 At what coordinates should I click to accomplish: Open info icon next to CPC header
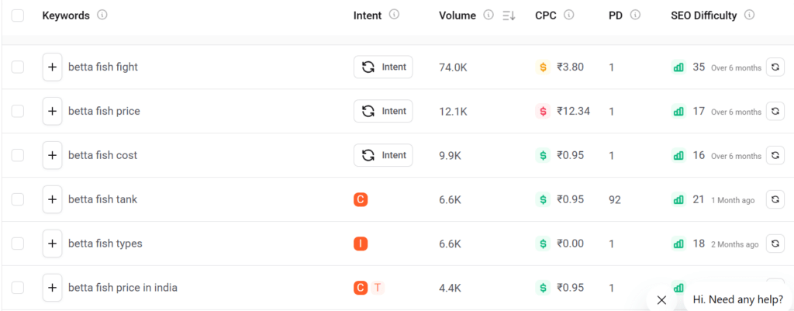[568, 16]
